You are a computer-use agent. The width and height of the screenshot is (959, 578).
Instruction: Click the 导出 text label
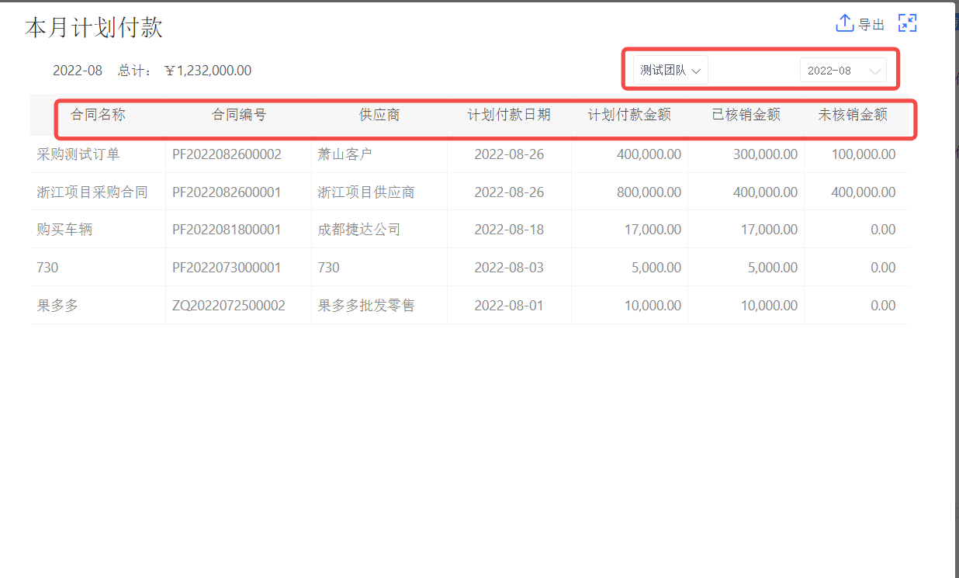click(x=871, y=25)
